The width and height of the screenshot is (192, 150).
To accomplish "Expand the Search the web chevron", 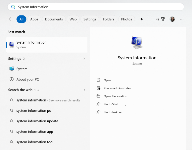I will coord(84,90).
